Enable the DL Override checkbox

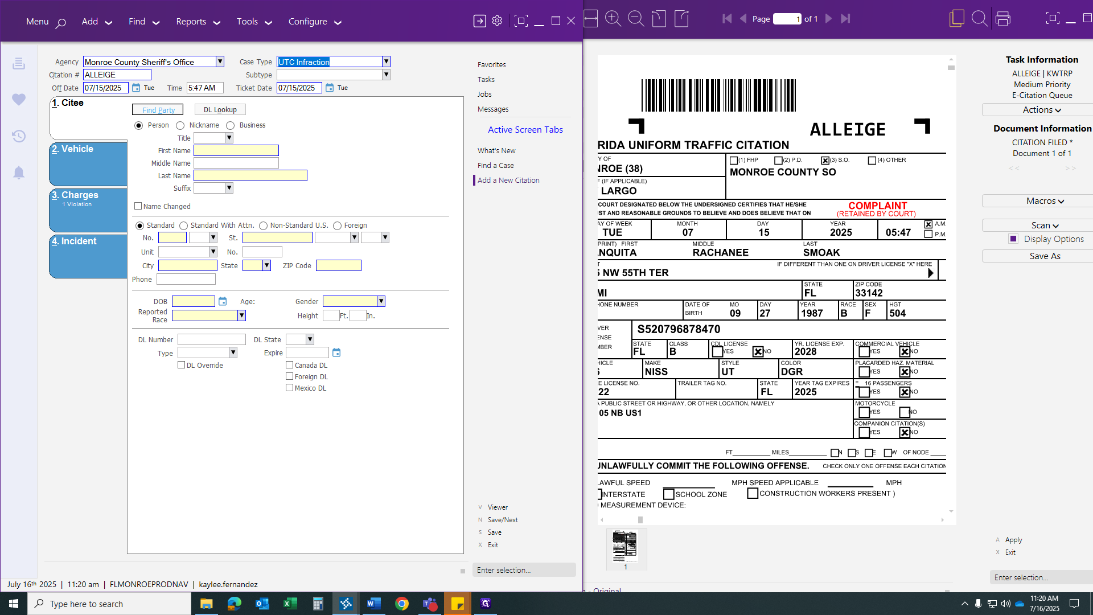pos(182,365)
